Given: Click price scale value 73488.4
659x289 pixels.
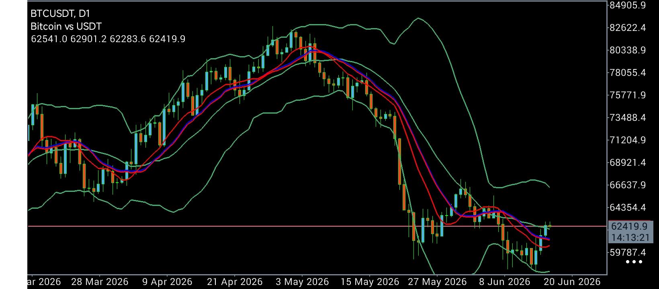Looking at the screenshot, I should (x=627, y=118).
